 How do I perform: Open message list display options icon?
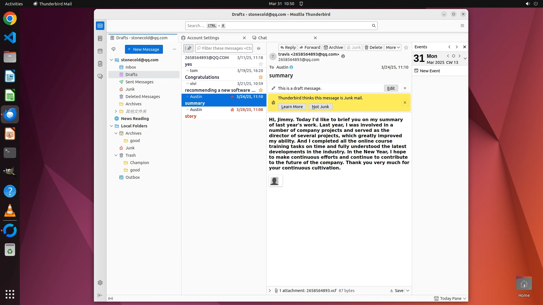258,48
